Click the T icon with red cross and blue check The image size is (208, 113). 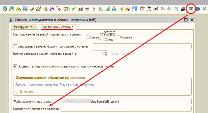(45, 9)
